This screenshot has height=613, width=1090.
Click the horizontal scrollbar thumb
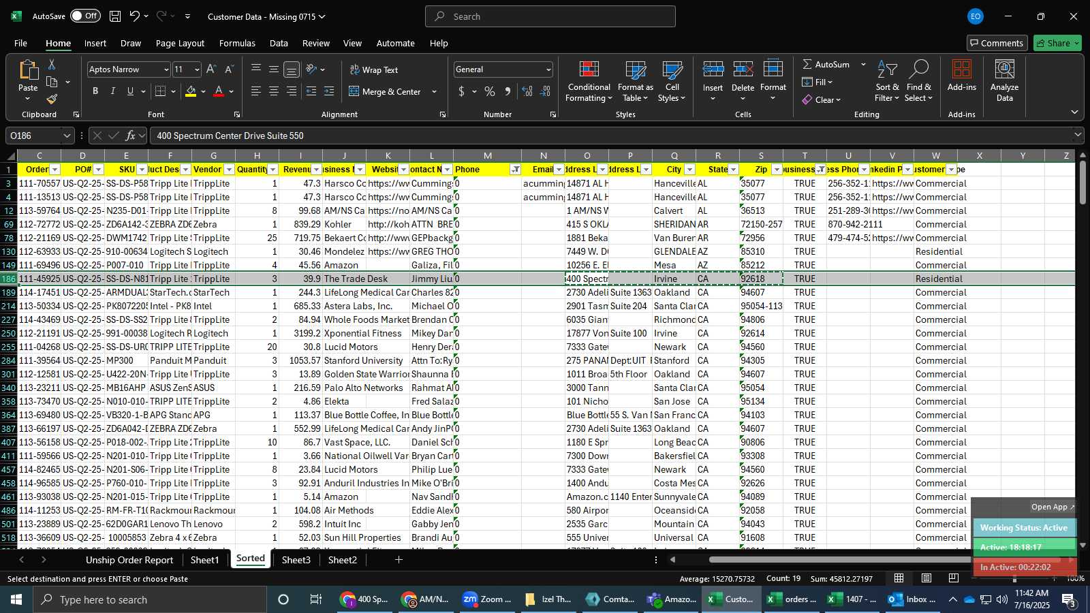pos(841,560)
